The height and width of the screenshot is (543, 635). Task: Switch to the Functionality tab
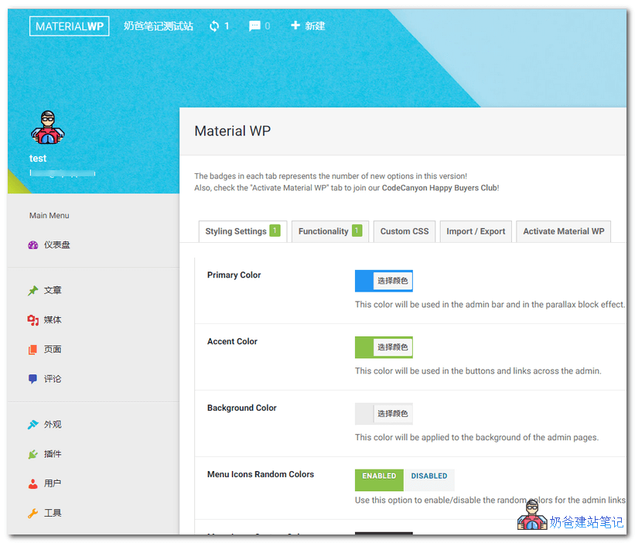click(330, 231)
